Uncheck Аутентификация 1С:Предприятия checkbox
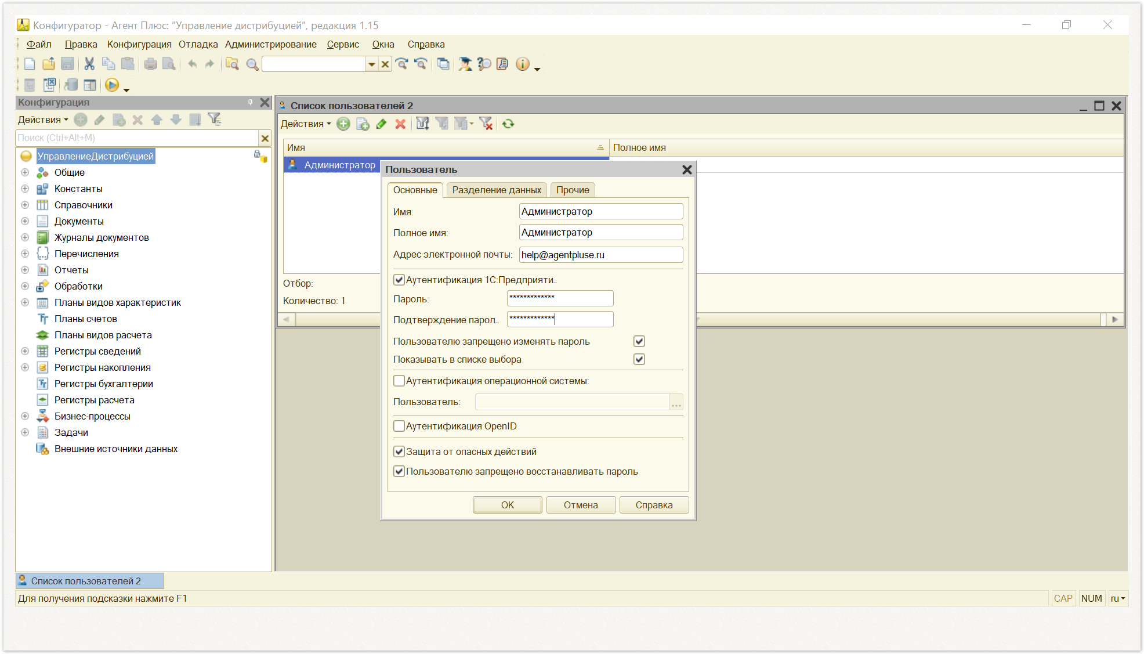Image resolution: width=1144 pixels, height=654 pixels. click(x=399, y=280)
